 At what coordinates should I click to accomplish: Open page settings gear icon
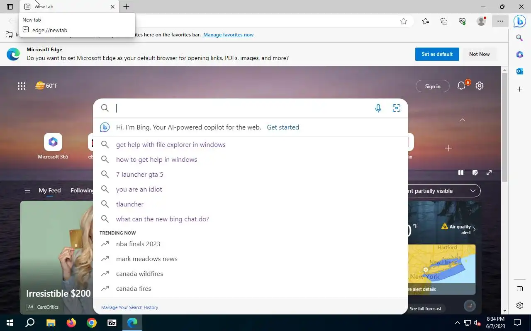point(480,86)
